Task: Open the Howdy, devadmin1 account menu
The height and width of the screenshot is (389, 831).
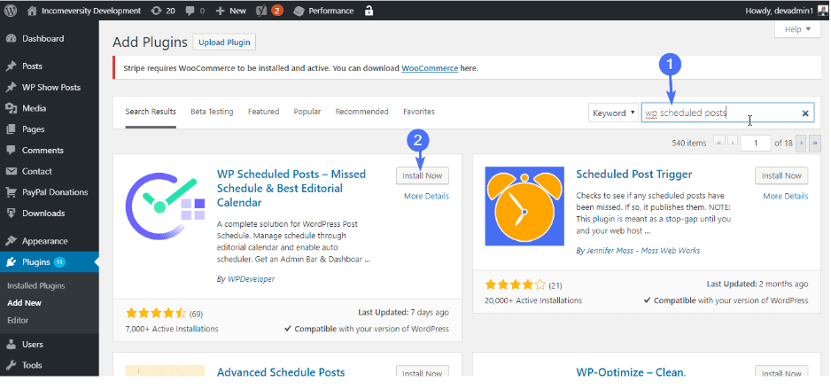Action: pos(786,11)
